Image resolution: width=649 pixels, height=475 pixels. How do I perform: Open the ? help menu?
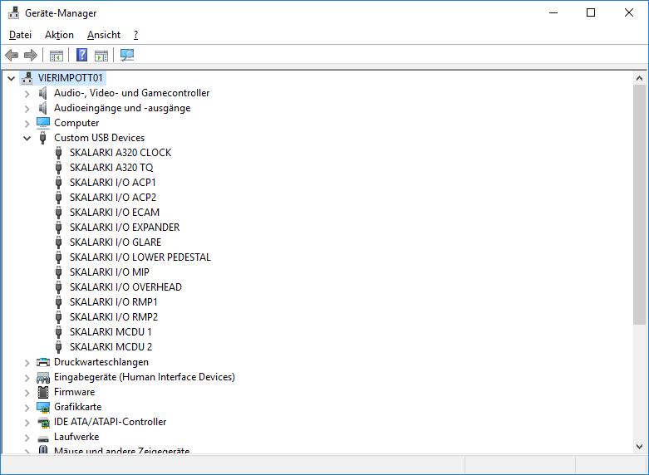(x=135, y=35)
